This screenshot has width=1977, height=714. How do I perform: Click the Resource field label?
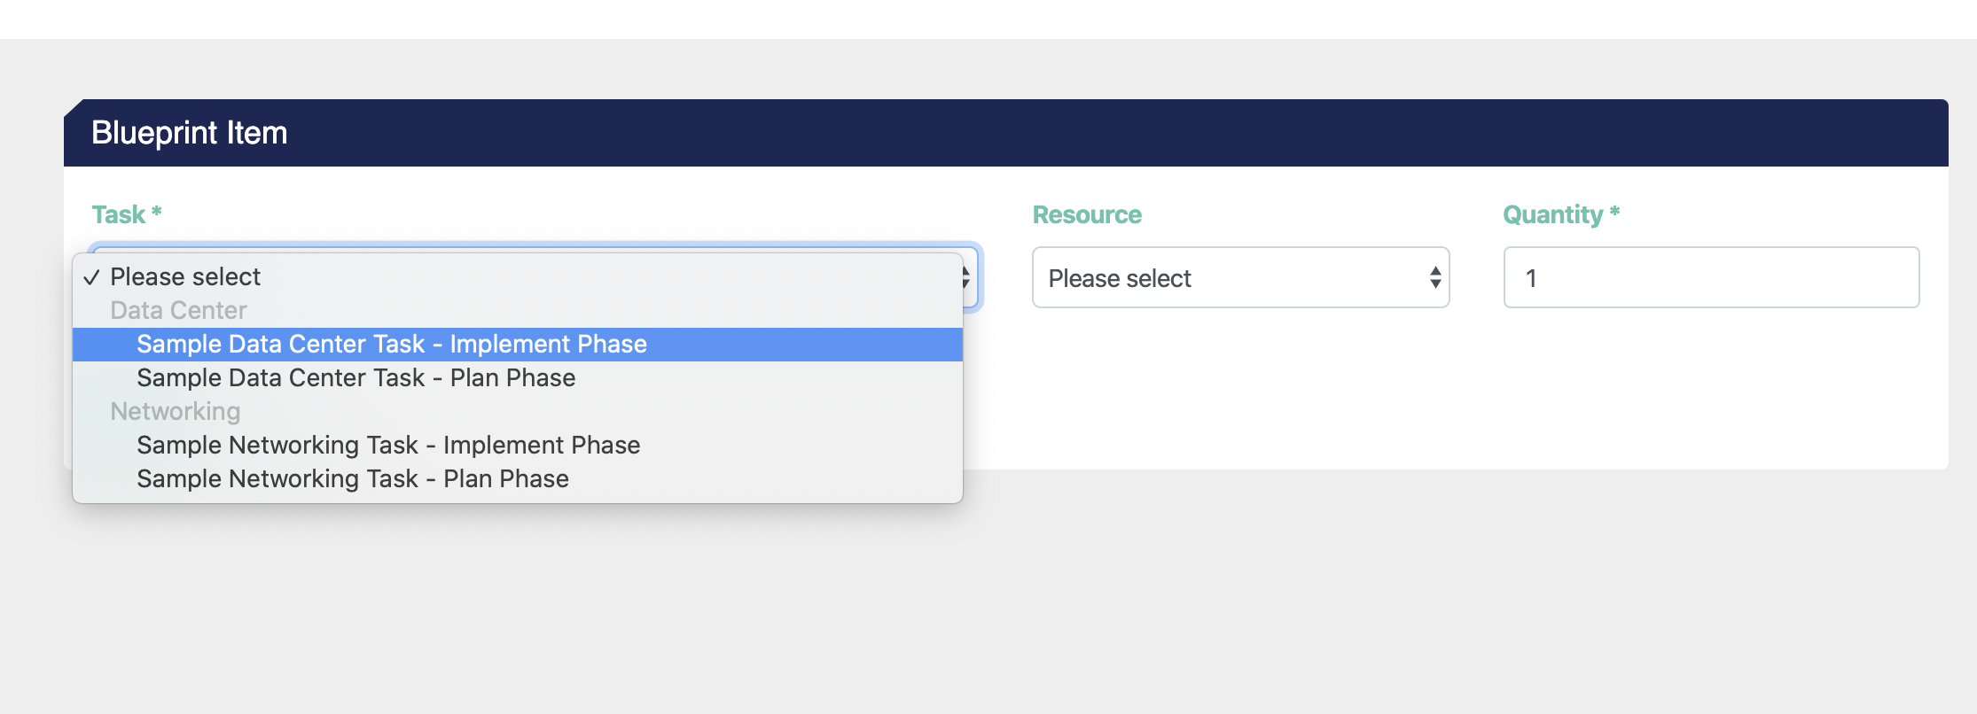(1087, 215)
